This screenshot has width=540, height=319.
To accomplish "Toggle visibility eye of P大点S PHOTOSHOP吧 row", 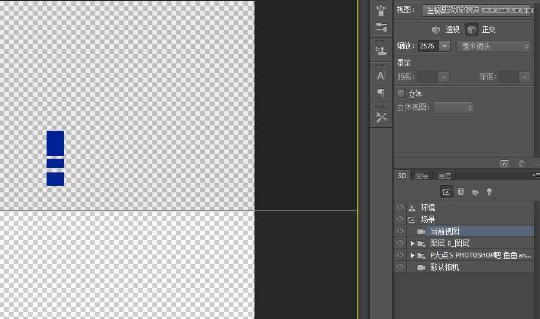I will 400,254.
